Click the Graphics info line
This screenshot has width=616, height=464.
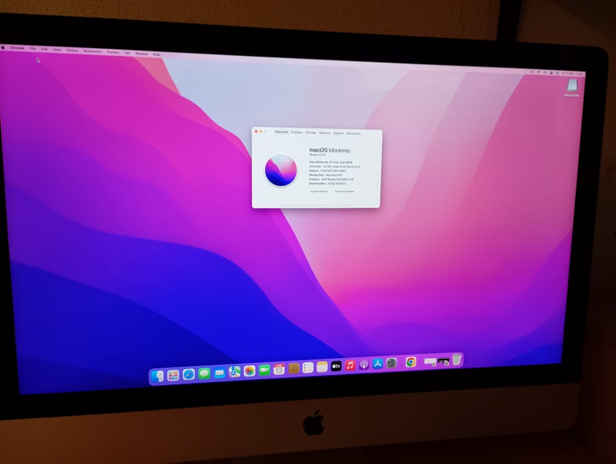(331, 179)
